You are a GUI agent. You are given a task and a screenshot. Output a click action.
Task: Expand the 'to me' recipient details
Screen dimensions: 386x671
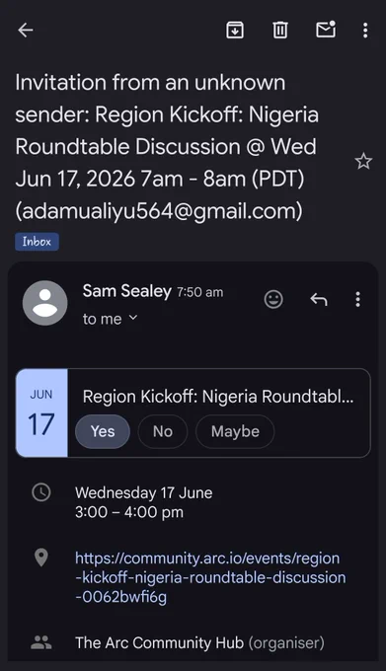pos(110,319)
